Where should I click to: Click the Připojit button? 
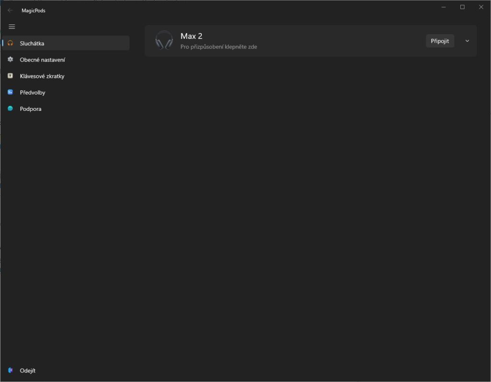coord(440,41)
